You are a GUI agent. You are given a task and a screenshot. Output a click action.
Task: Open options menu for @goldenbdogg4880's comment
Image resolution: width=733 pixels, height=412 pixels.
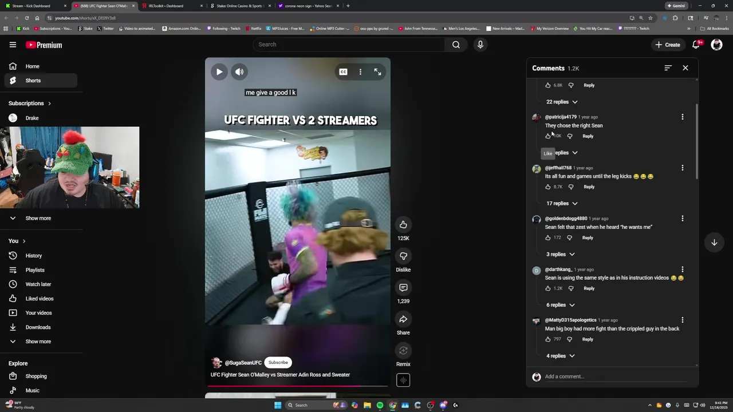pos(682,219)
